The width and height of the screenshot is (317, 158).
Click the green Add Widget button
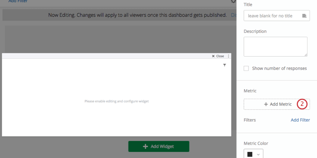click(159, 146)
